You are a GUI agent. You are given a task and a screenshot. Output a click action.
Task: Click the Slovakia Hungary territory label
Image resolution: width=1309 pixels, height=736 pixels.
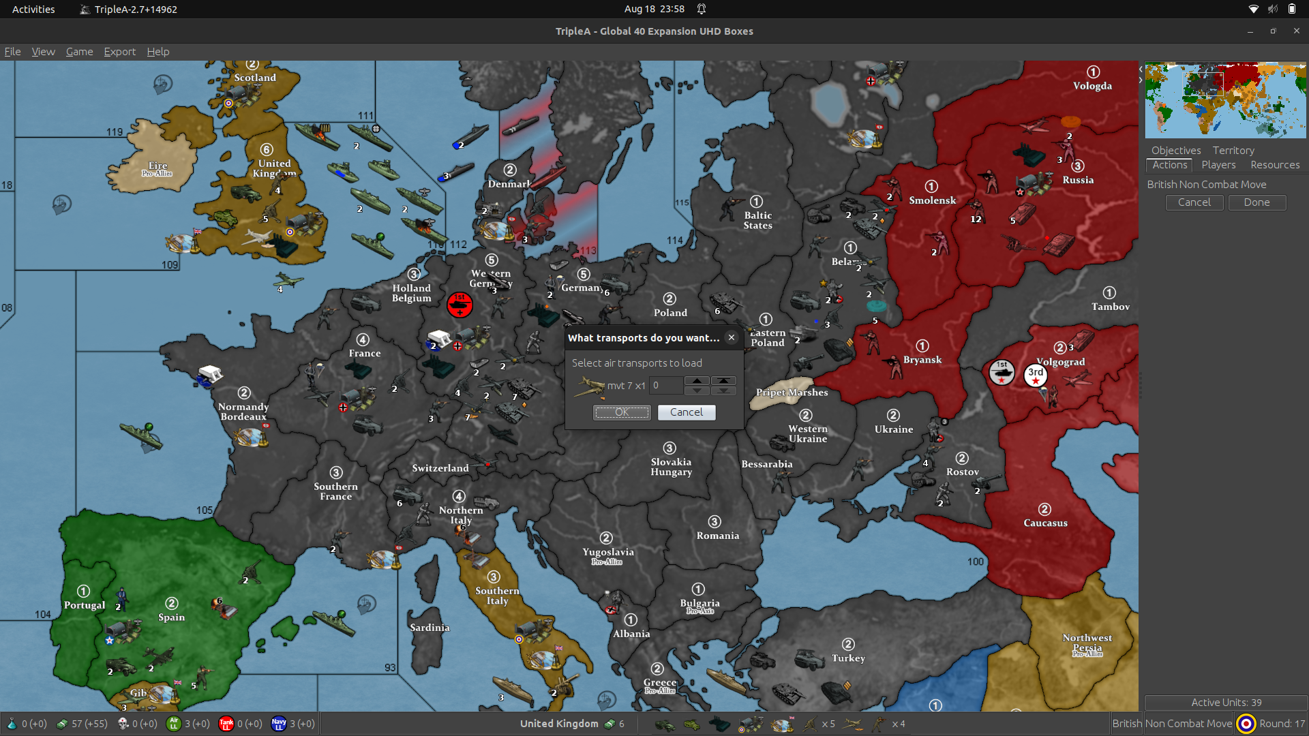pos(671,467)
